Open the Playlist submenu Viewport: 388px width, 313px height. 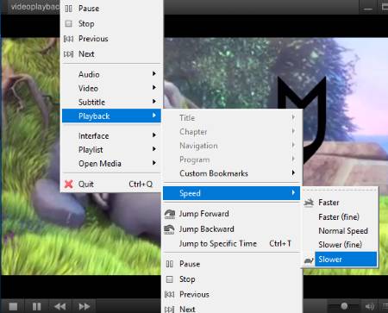(111, 149)
